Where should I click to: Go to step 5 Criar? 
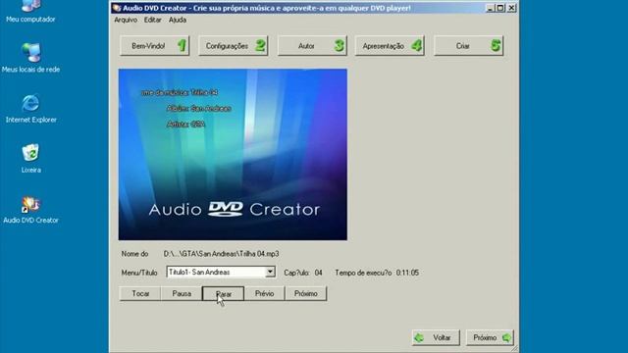tap(469, 46)
